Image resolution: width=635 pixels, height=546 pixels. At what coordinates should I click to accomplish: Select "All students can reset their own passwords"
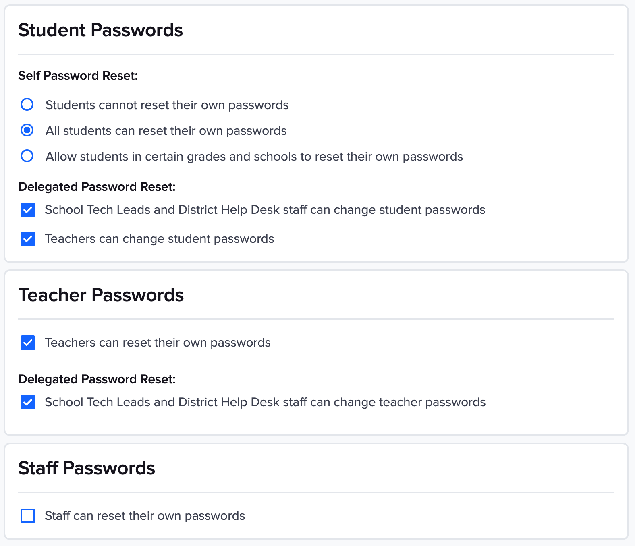27,130
